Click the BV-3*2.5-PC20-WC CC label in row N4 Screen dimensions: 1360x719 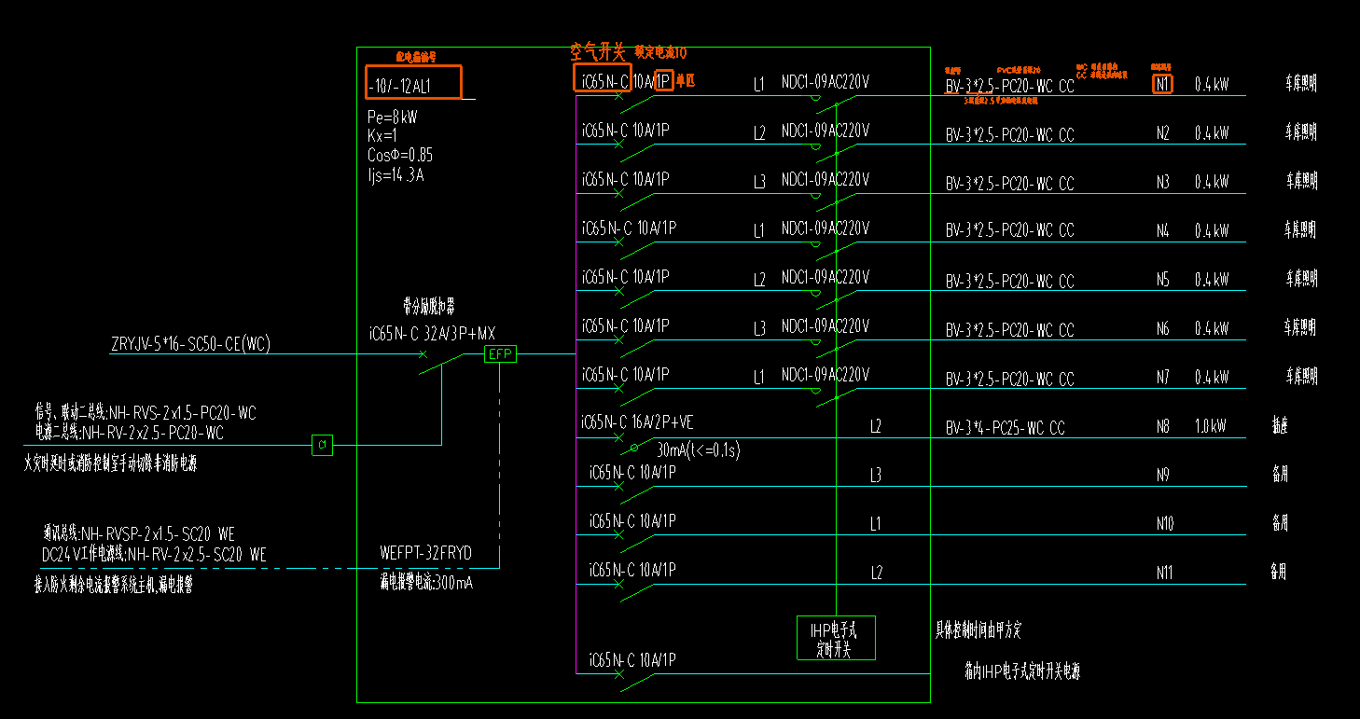coord(1009,230)
